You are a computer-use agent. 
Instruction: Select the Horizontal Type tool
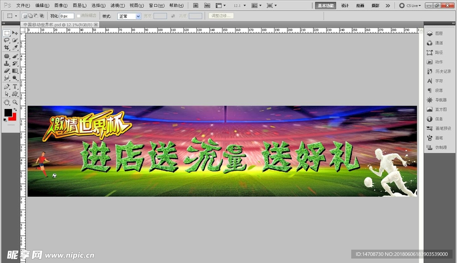point(15,87)
